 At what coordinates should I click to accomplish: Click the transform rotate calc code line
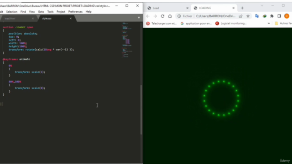pos(41,50)
